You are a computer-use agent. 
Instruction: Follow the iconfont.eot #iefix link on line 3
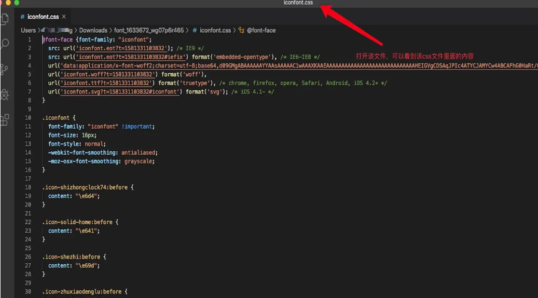131,57
